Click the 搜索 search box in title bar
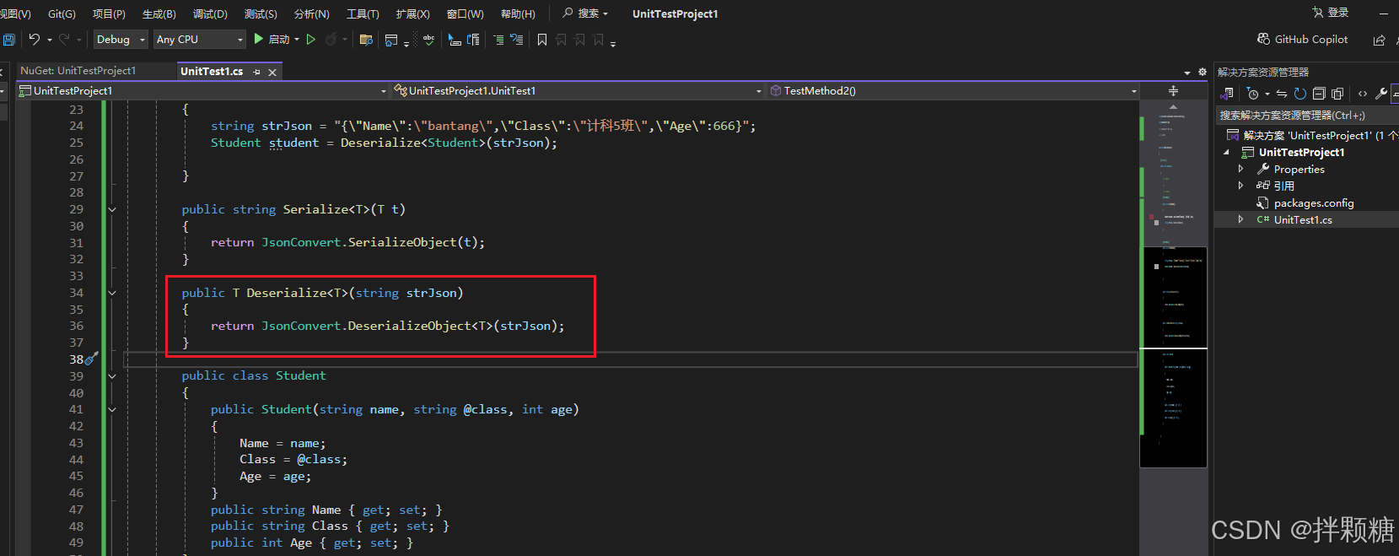 click(586, 13)
